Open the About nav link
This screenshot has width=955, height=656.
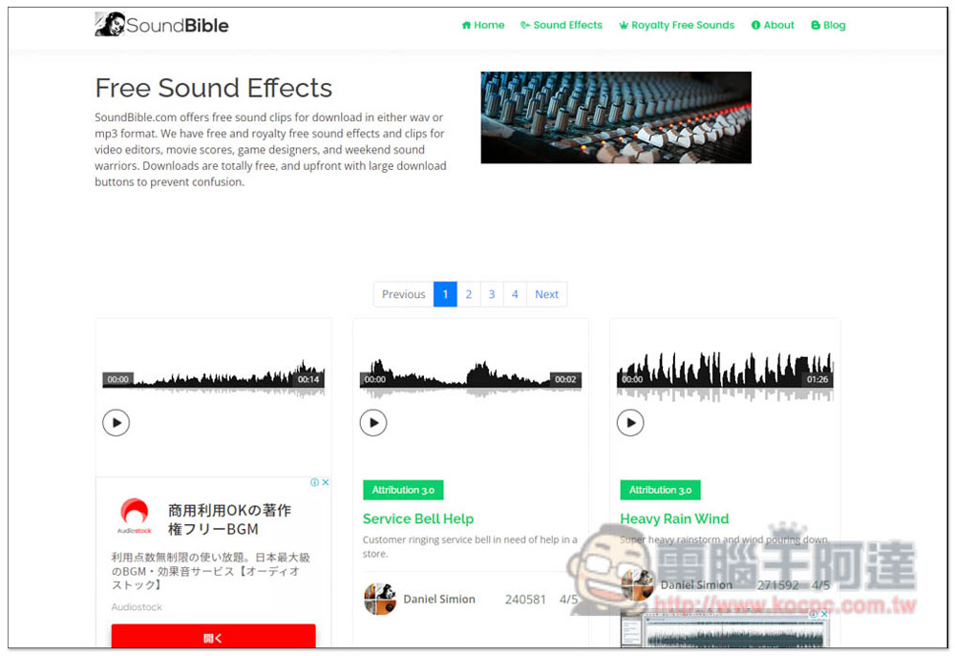[773, 25]
